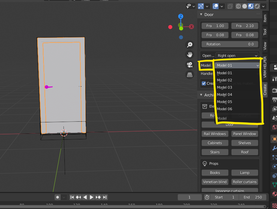Screen dimensions: 277x209
Task: Click the red negative X dot on the gizmo
Action: [170, 27]
